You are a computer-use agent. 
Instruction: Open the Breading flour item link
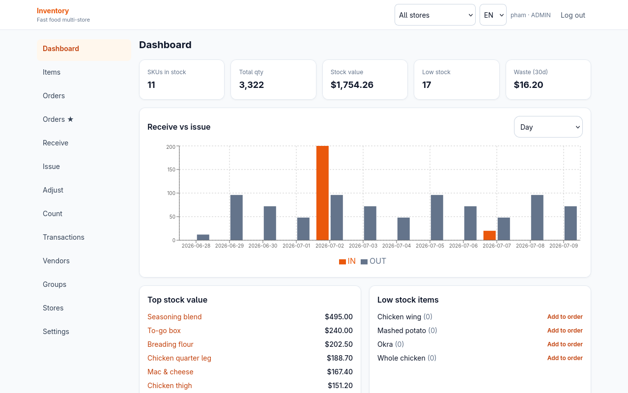click(x=171, y=344)
